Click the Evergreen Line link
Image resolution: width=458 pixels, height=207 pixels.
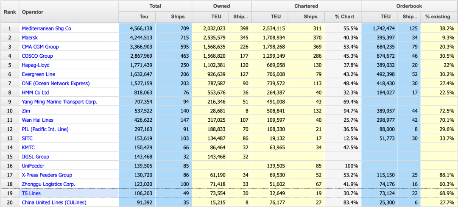39,74
